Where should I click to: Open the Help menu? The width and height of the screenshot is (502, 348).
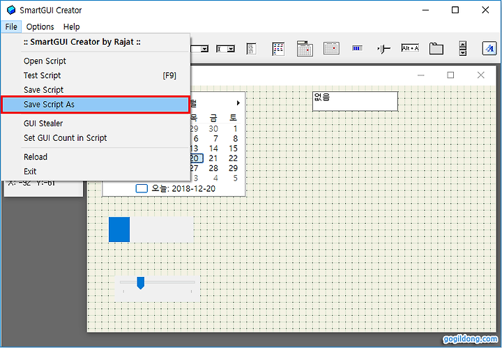(71, 27)
